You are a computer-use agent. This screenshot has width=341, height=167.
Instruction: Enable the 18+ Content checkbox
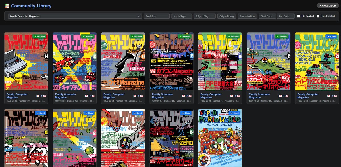[298, 16]
